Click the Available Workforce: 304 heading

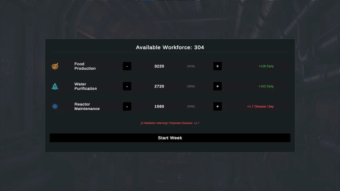coord(170,48)
